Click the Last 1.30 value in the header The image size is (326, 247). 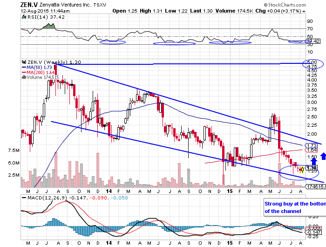[201, 11]
